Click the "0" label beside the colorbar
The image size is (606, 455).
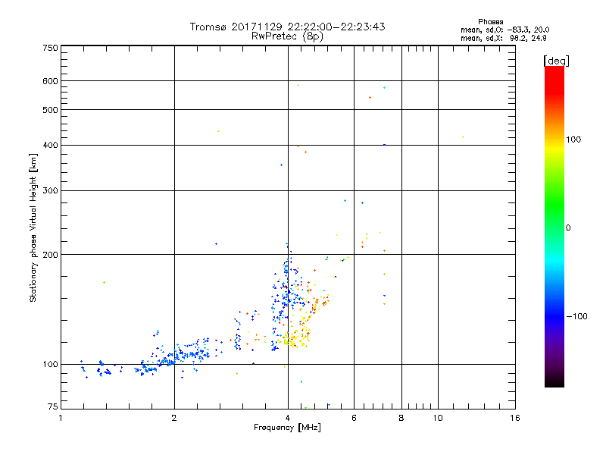tap(567, 228)
